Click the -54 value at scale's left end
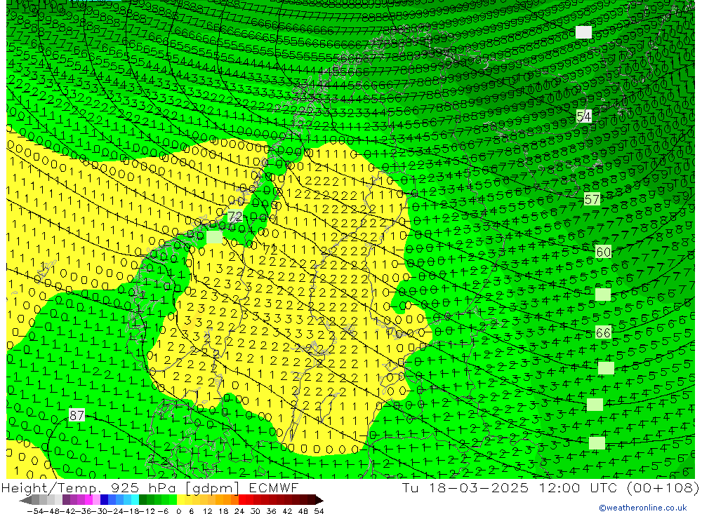This screenshot has width=702, height=514. coord(35,511)
